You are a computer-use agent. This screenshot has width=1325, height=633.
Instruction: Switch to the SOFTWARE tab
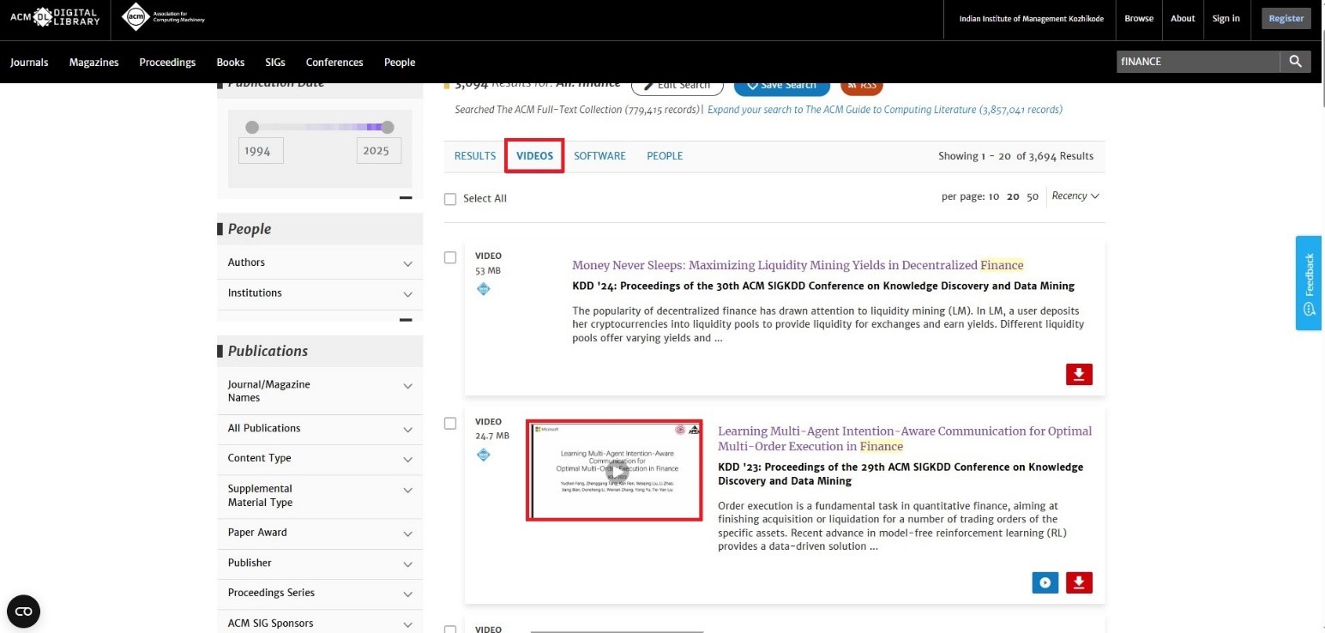(x=599, y=156)
